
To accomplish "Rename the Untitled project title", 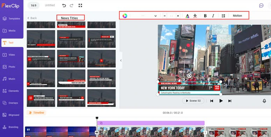I will [x=50, y=5].
